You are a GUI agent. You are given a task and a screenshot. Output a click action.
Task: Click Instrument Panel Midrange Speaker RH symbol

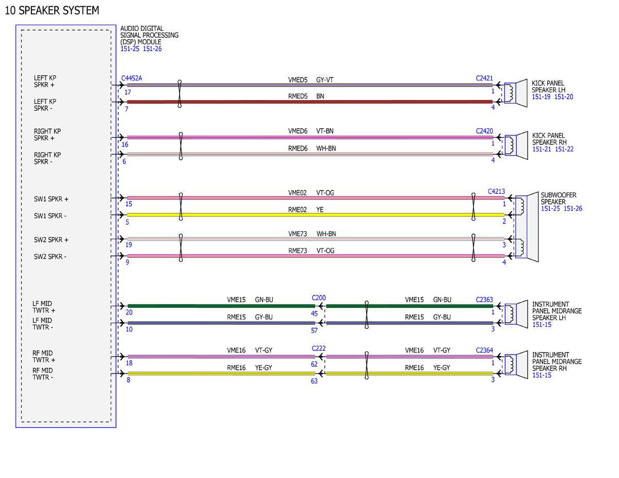[x=516, y=365]
